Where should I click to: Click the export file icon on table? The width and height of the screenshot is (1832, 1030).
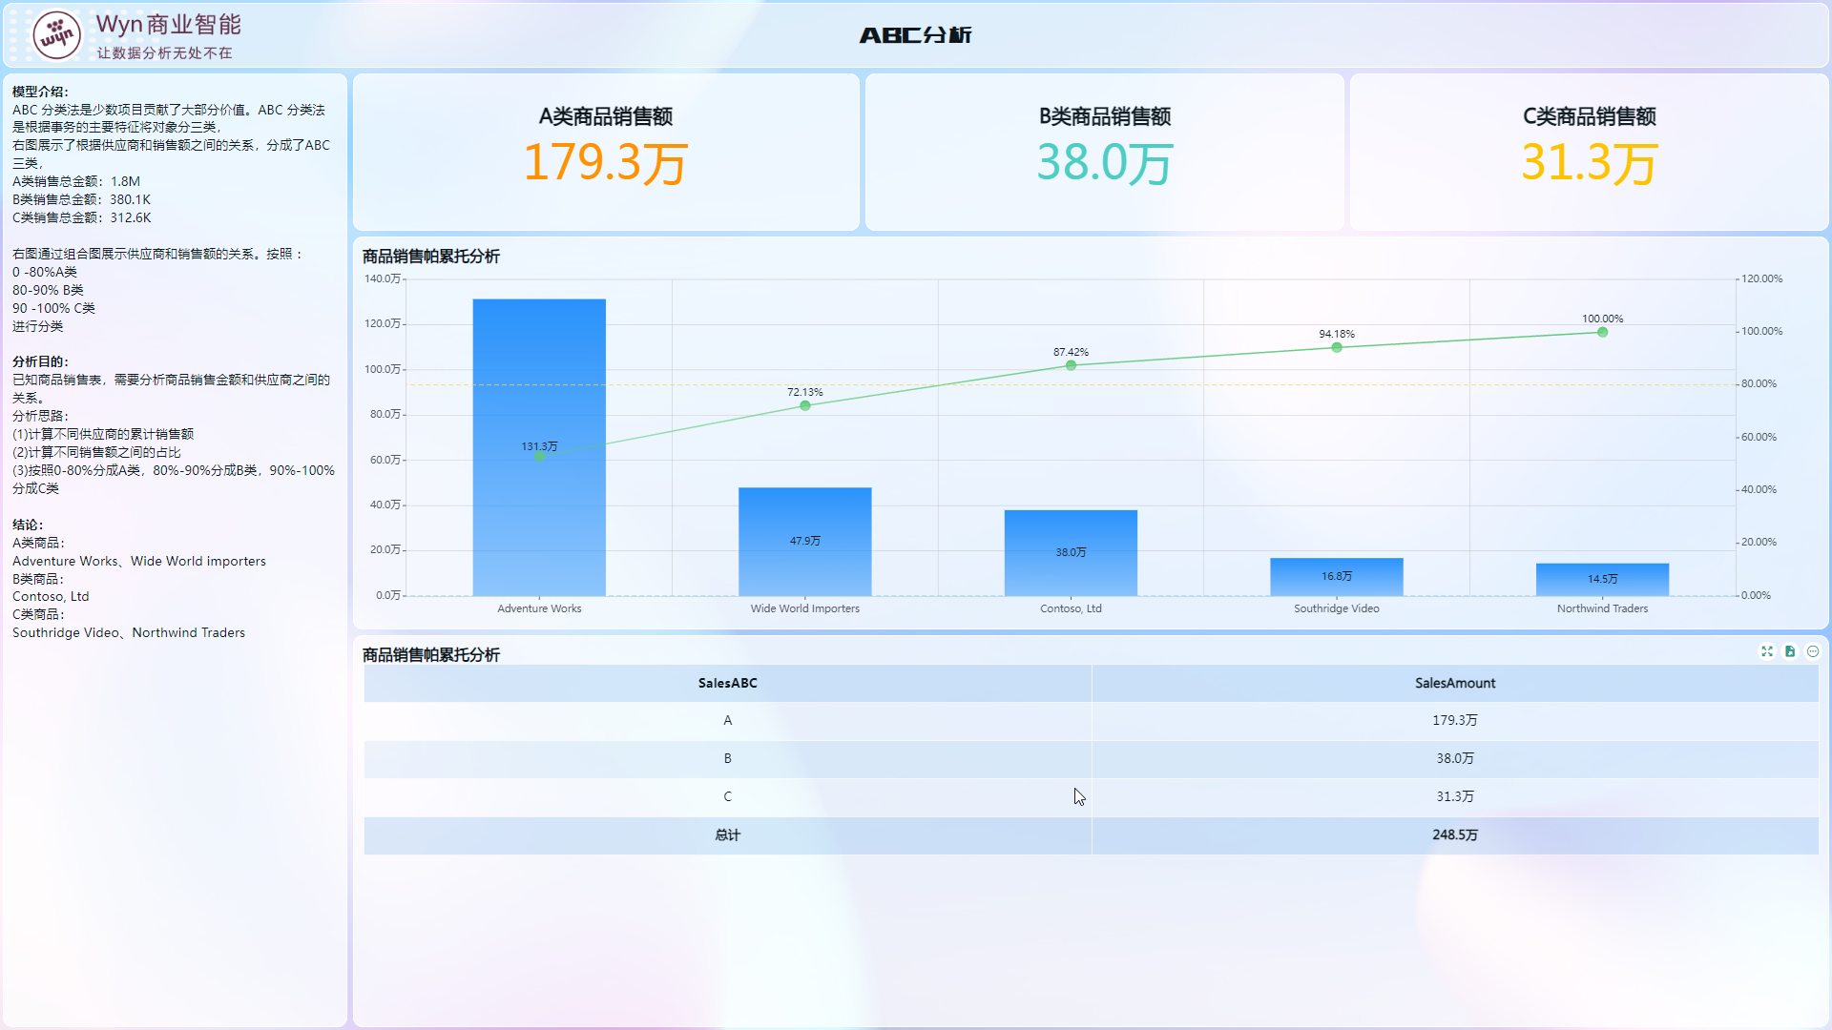[1790, 651]
